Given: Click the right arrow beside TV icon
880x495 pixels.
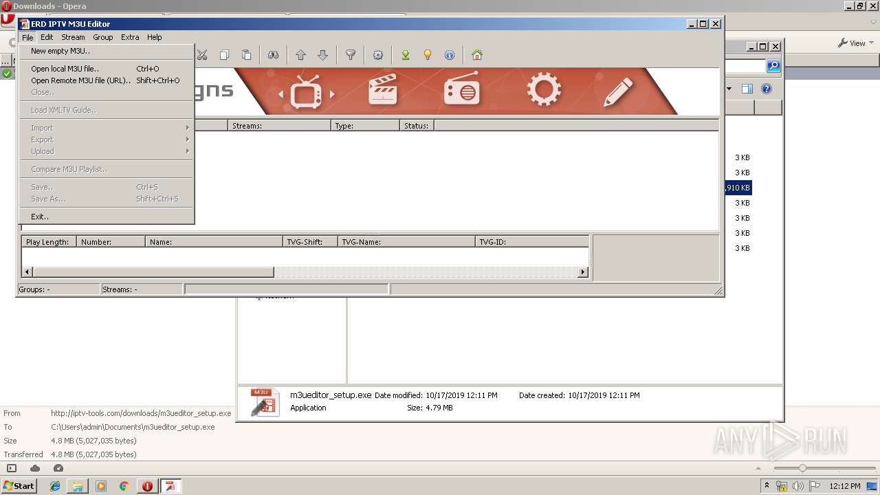Looking at the screenshot, I should tap(332, 94).
